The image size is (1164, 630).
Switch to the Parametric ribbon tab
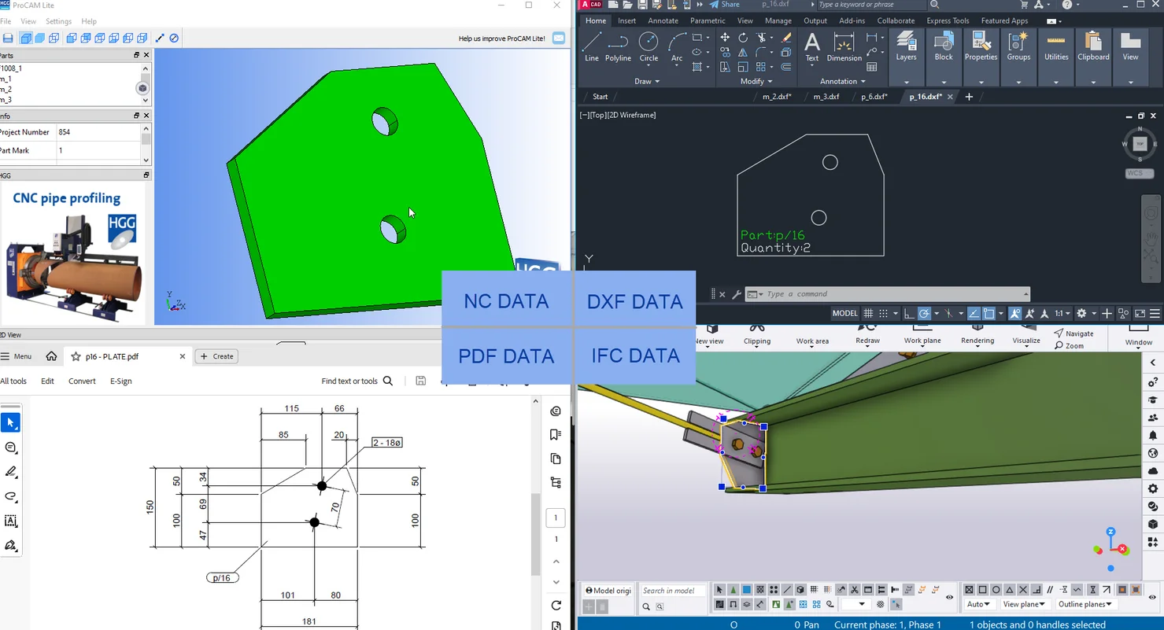click(707, 20)
